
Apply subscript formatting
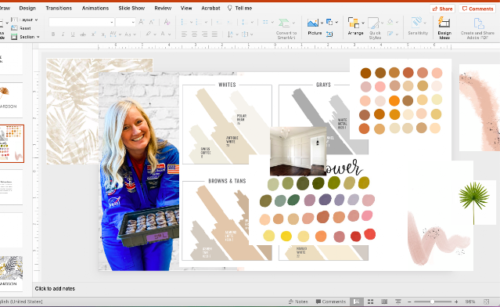click(103, 34)
